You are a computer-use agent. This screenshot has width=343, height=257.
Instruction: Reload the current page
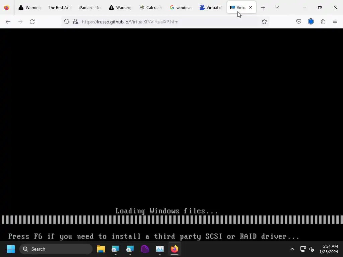coord(32,22)
